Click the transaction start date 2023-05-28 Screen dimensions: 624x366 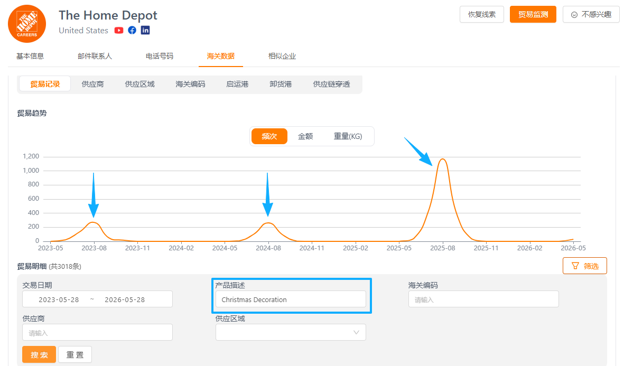[59, 299]
